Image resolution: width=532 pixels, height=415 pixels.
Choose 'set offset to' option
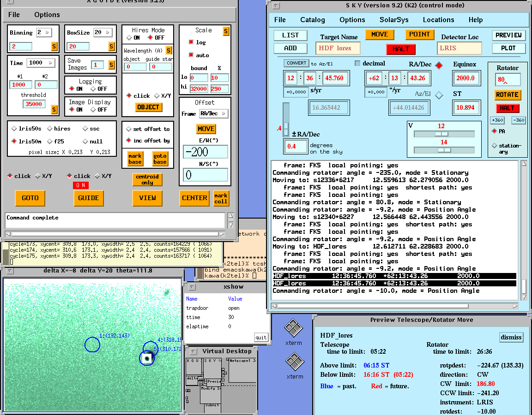(x=128, y=129)
